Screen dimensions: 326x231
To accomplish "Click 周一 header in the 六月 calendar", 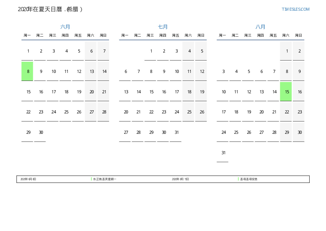I will pyautogui.click(x=27, y=35).
